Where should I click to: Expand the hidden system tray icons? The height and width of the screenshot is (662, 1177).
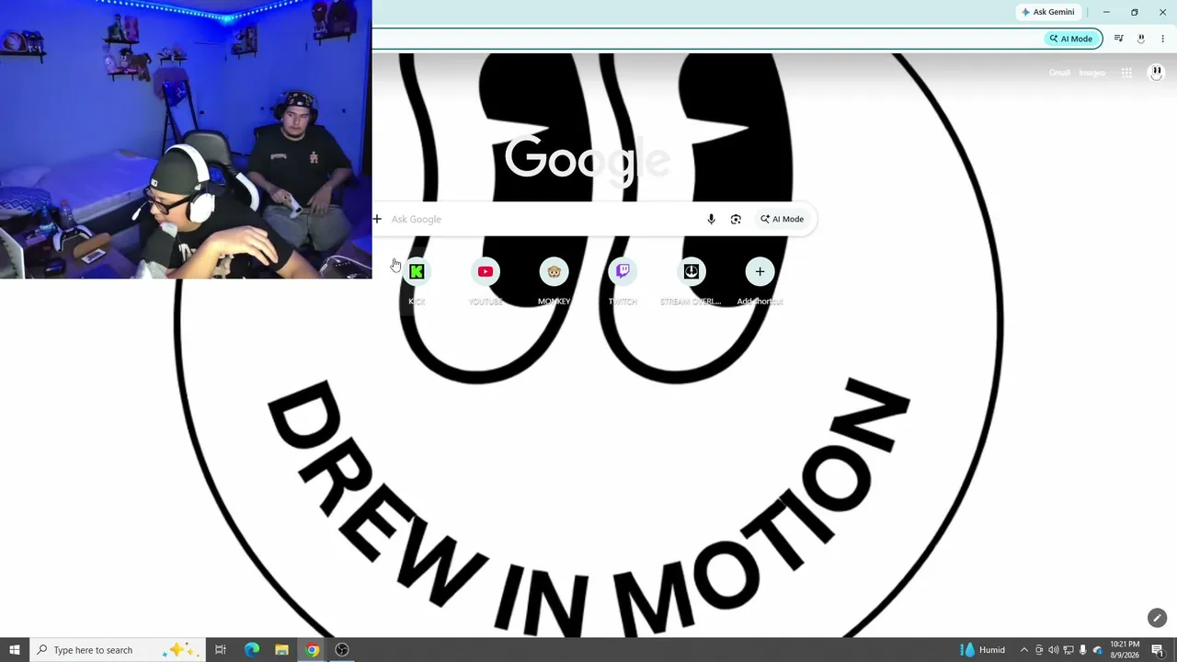pos(1024,650)
